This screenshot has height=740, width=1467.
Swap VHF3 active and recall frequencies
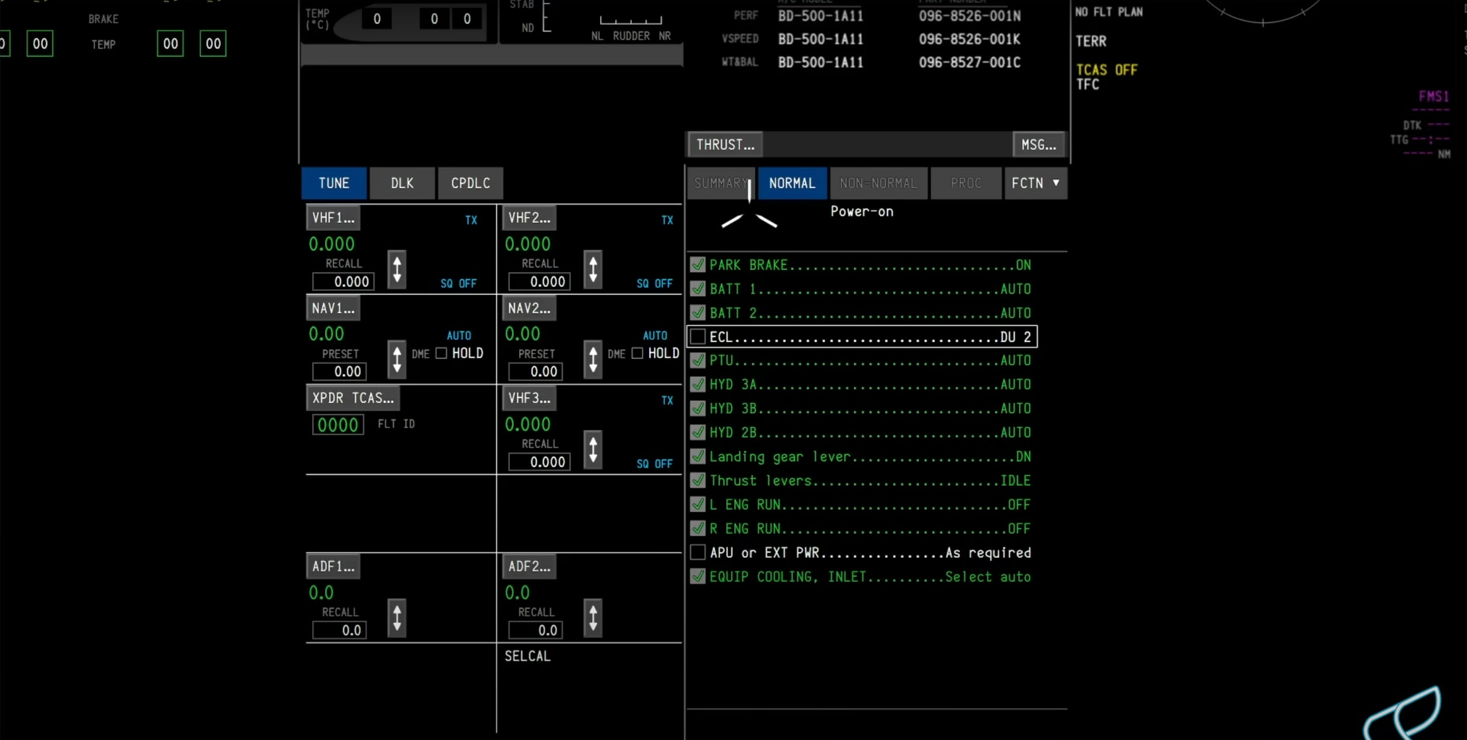[x=593, y=450]
